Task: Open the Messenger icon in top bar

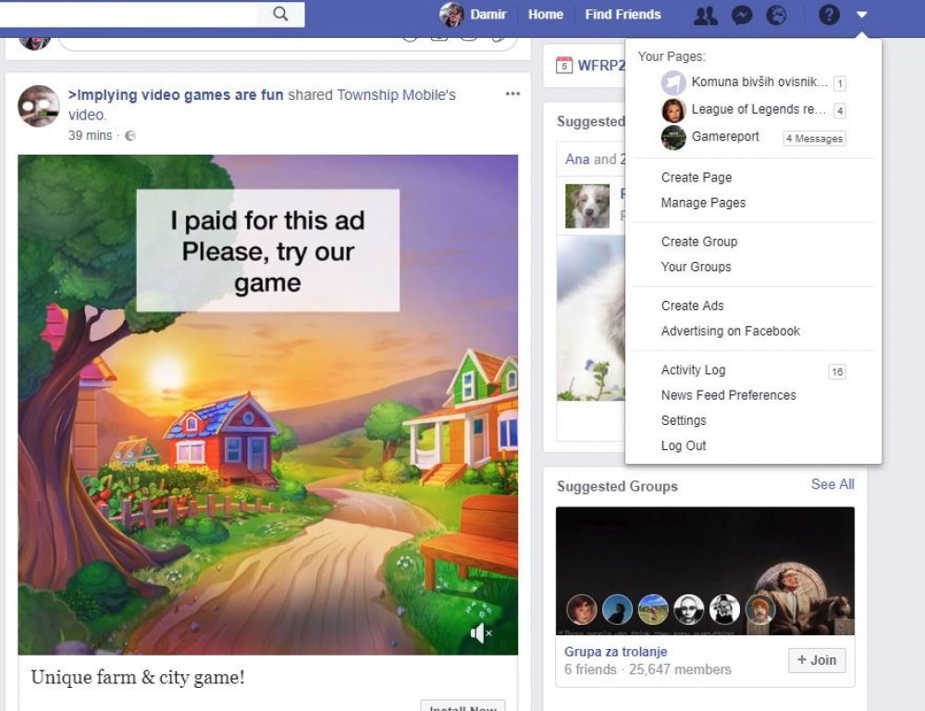Action: click(x=742, y=15)
